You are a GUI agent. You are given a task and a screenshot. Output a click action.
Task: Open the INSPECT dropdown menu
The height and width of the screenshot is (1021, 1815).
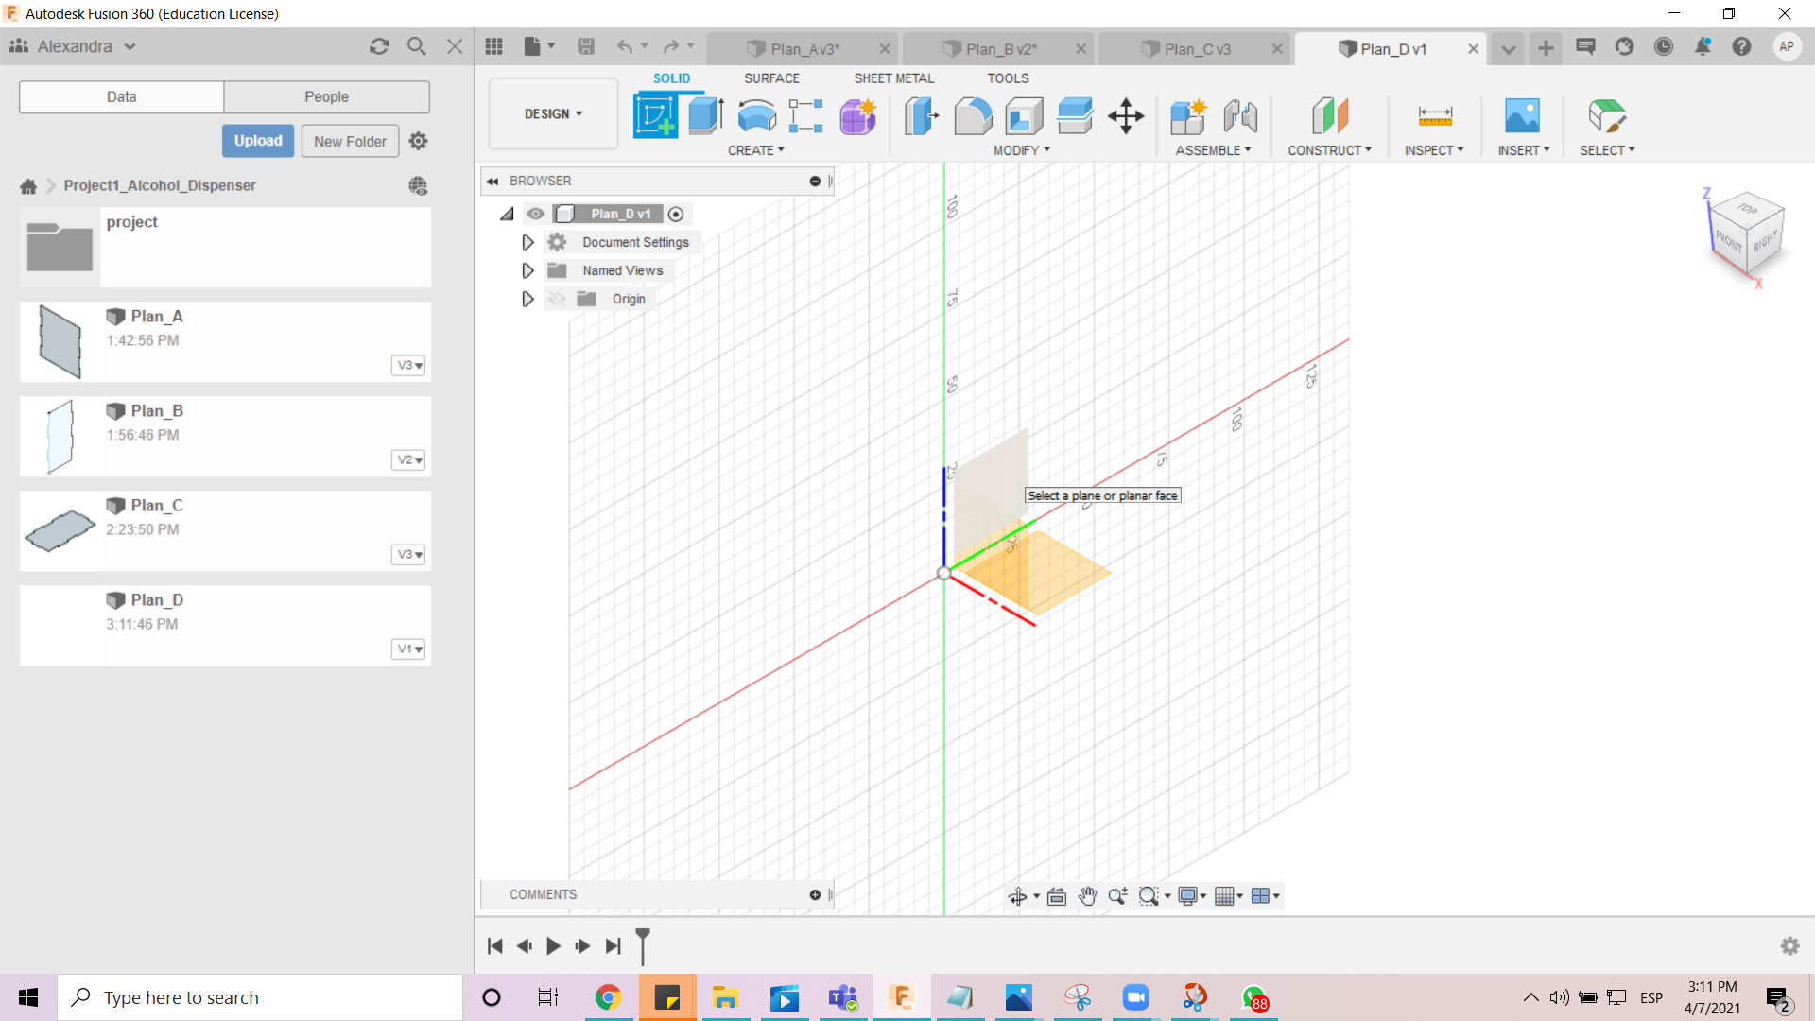pyautogui.click(x=1433, y=150)
